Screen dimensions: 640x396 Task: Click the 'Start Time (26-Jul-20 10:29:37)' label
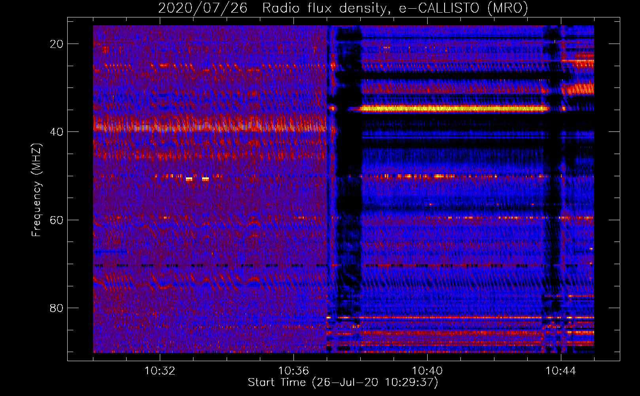pyautogui.click(x=343, y=383)
